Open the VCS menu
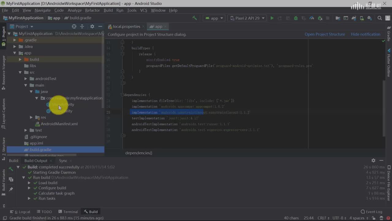Viewport: 392px width, 221px height. 144,10
